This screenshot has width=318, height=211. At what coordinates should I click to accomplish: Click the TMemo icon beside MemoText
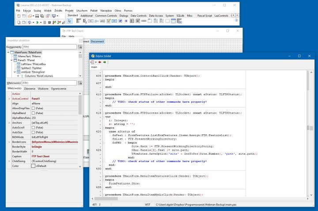coord(15,56)
